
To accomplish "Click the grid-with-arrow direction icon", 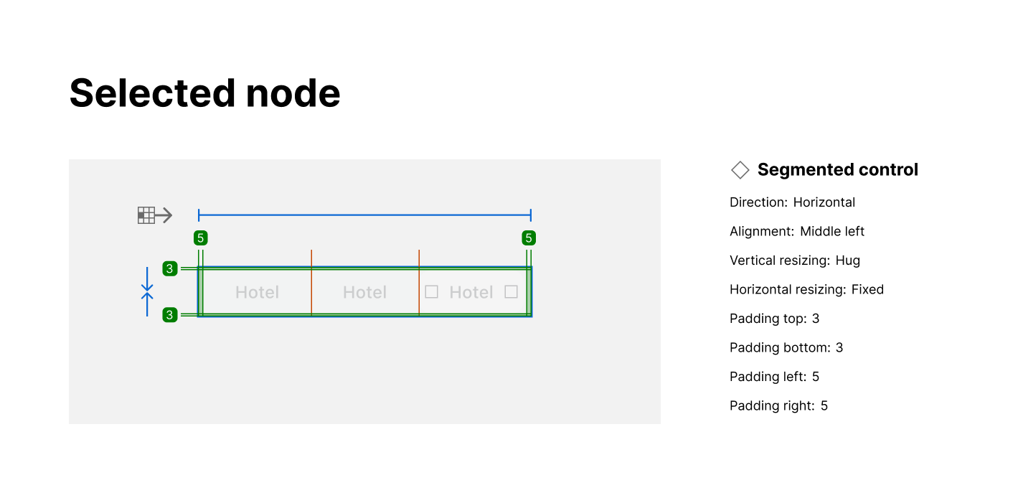I will tap(155, 215).
